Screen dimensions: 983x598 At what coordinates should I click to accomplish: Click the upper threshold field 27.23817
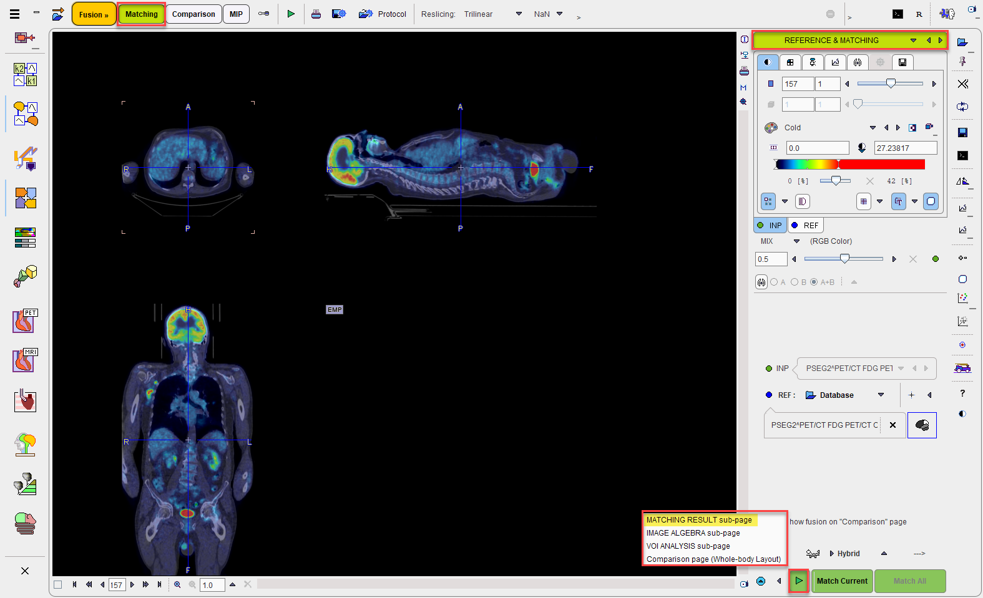[906, 148]
